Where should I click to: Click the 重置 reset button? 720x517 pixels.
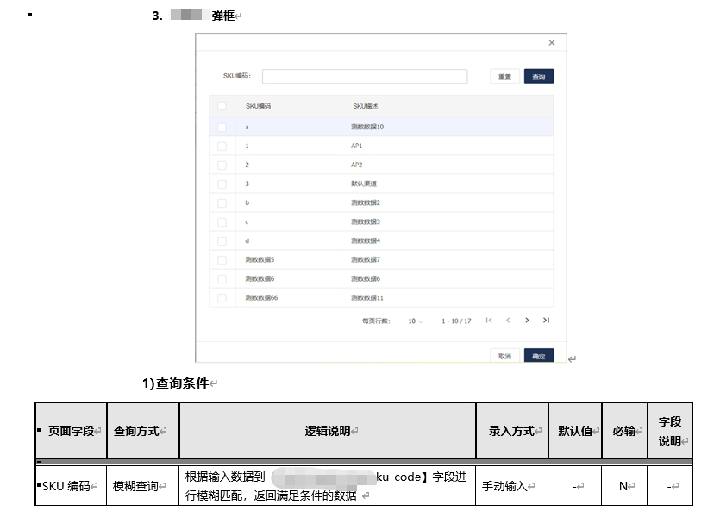(x=504, y=75)
